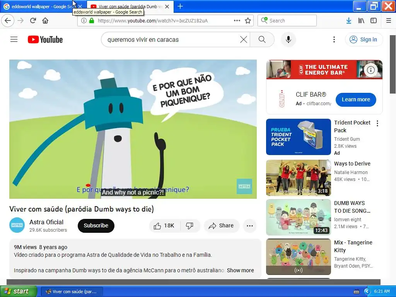Expand hidden tray icons arrow

pos(367,292)
